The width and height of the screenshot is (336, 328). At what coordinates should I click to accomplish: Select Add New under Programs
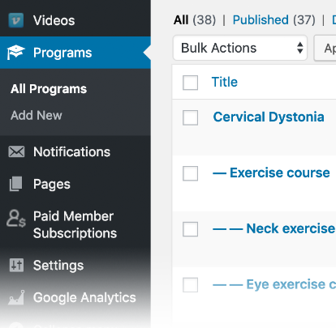click(x=37, y=115)
